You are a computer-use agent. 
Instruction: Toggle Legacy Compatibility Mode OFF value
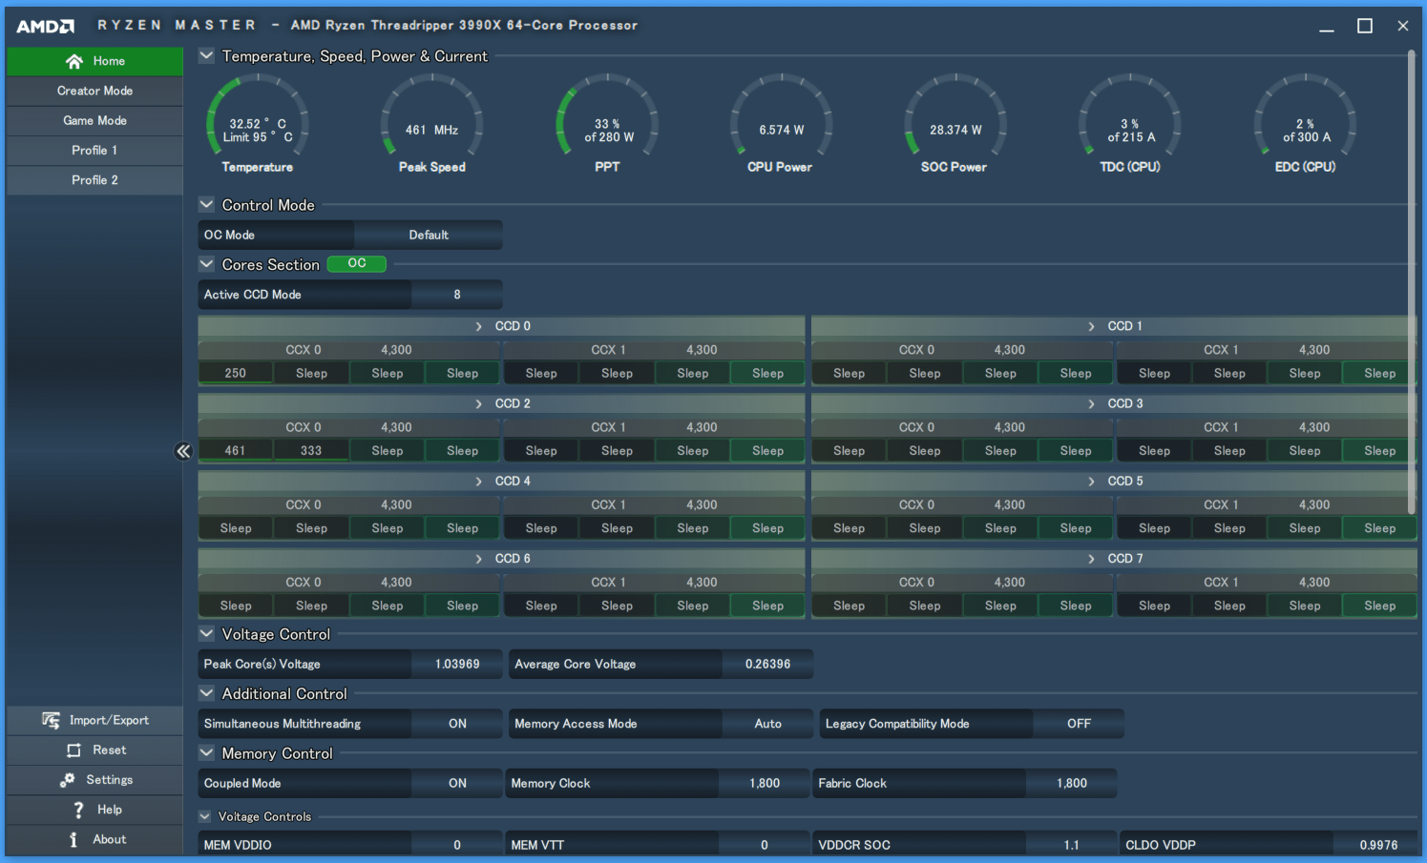[1079, 724]
